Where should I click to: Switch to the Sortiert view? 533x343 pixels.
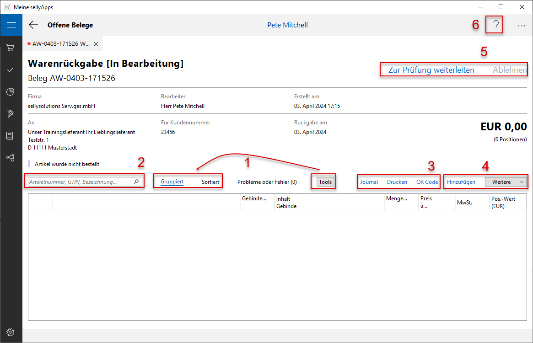pos(210,182)
